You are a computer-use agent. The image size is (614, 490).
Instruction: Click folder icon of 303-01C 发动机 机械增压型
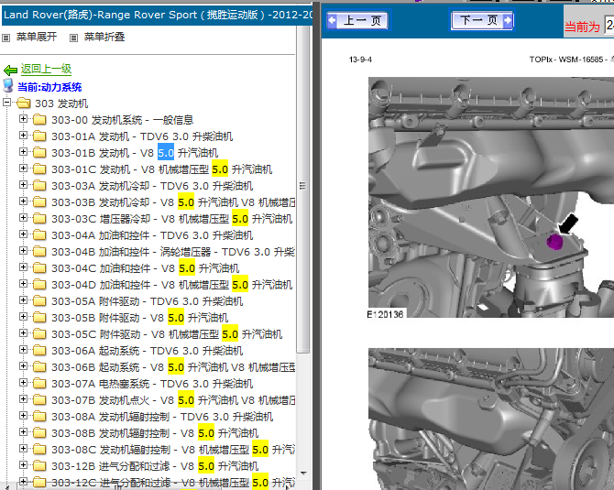click(39, 169)
